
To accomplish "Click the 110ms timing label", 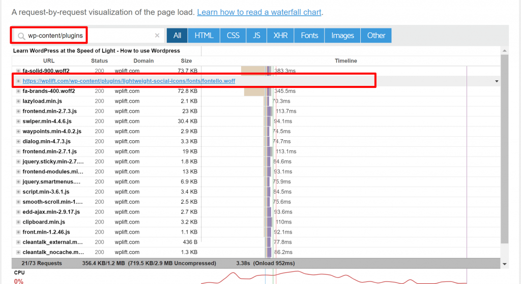I will (x=284, y=222).
